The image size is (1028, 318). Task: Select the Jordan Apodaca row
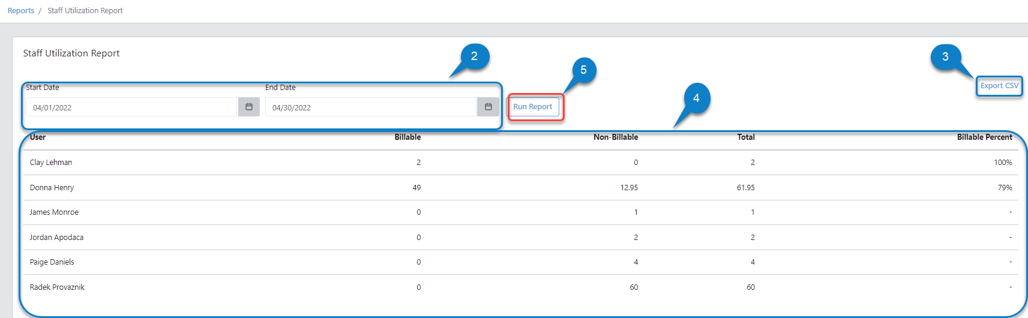(x=56, y=238)
